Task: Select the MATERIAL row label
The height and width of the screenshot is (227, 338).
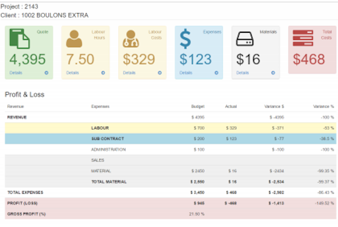Action: (101, 171)
